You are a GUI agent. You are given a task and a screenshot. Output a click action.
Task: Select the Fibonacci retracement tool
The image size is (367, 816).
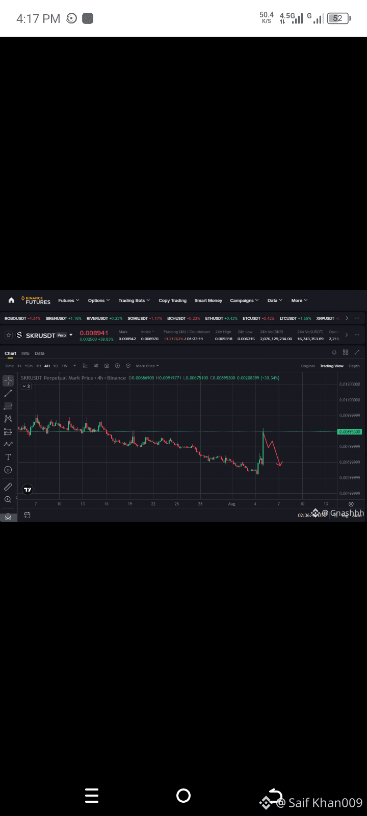click(8, 406)
